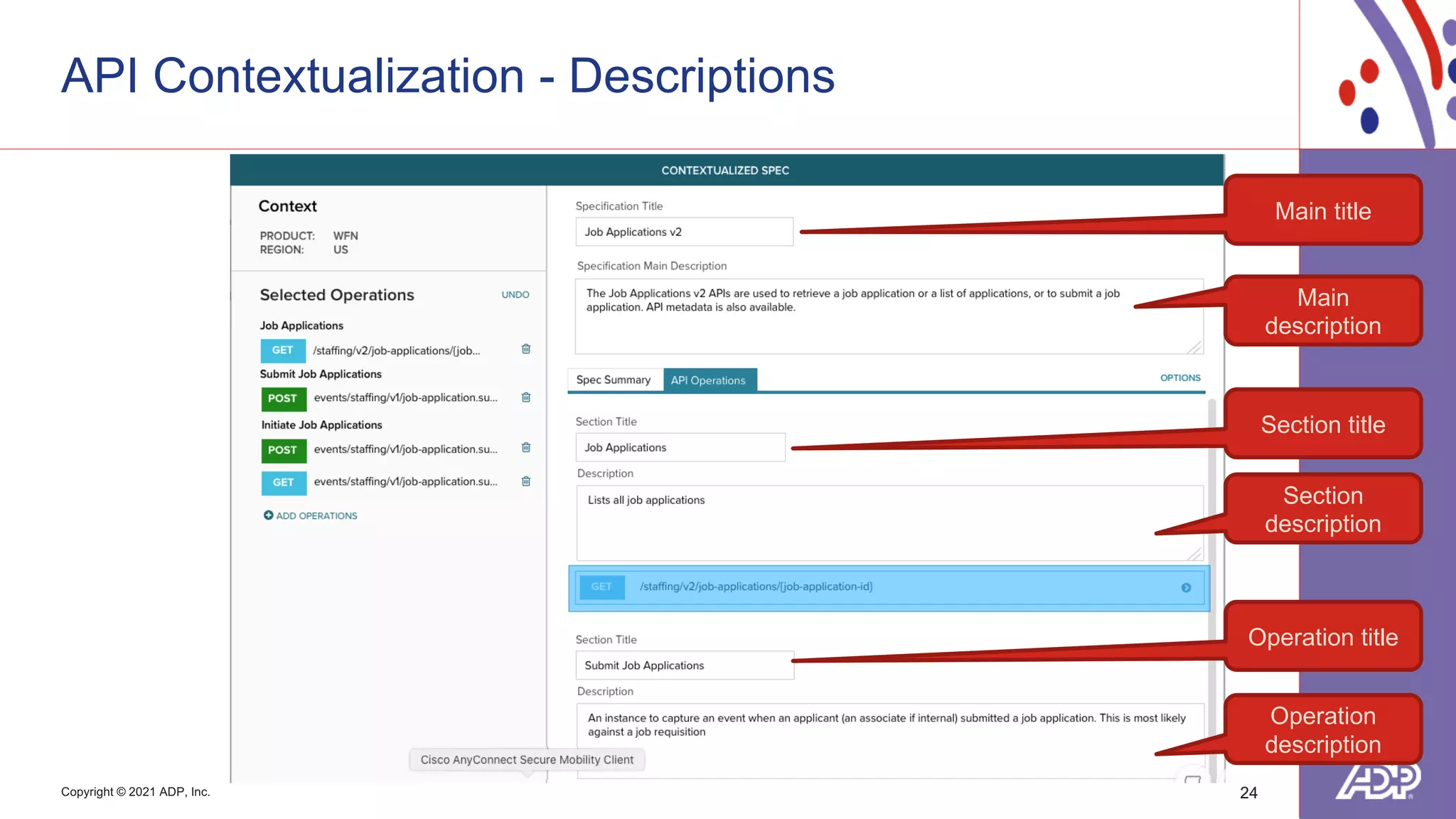1456x819 pixels.
Task: Remove the Initiate Job Applications GET operation
Action: [x=526, y=481]
